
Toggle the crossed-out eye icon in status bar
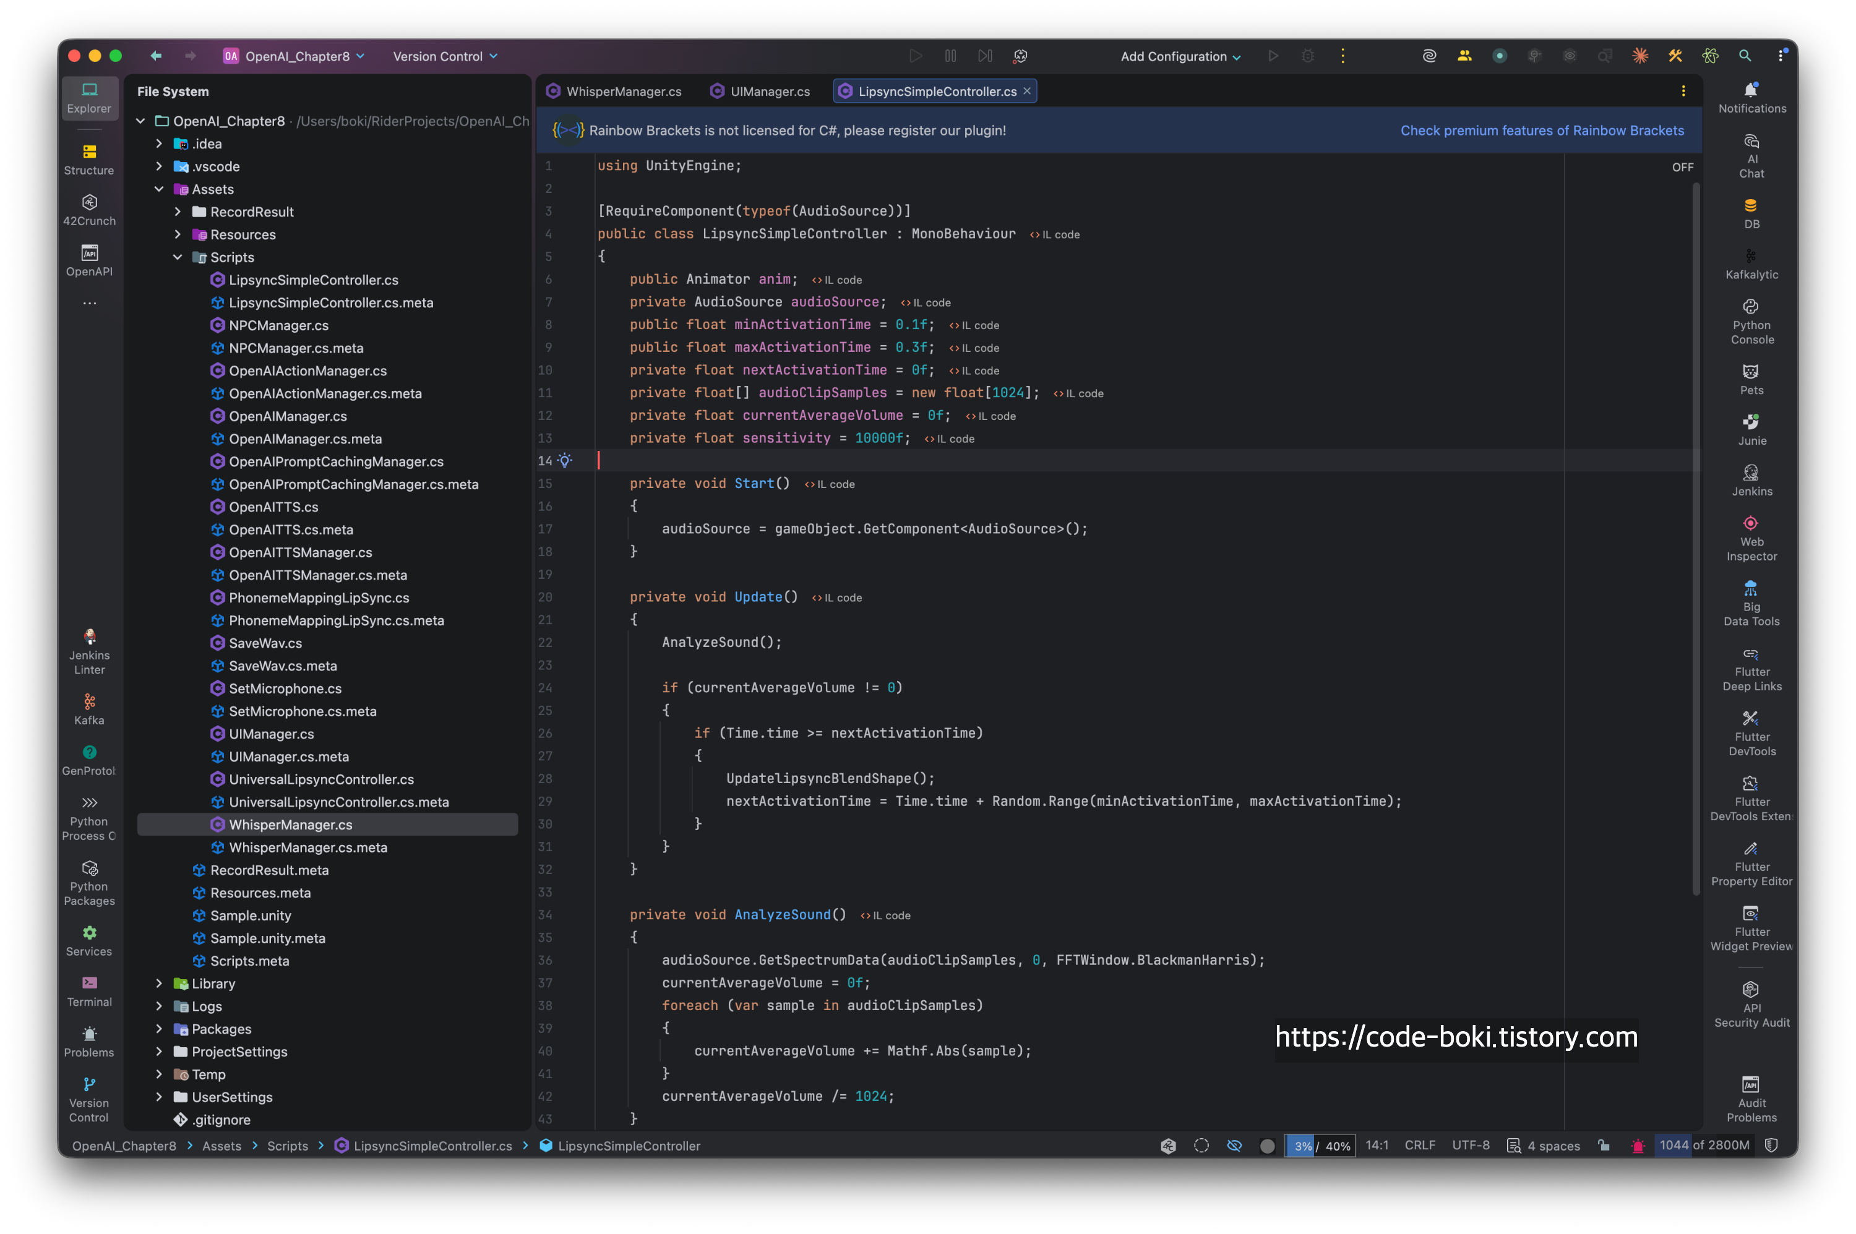1234,1146
